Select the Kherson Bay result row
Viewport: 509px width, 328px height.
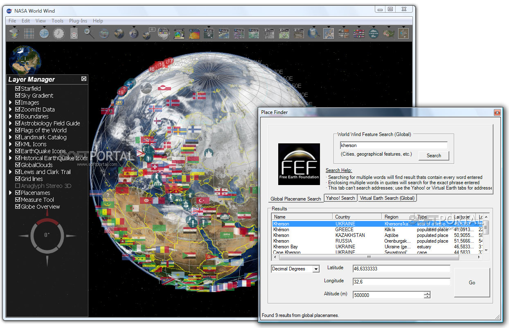[377, 247]
